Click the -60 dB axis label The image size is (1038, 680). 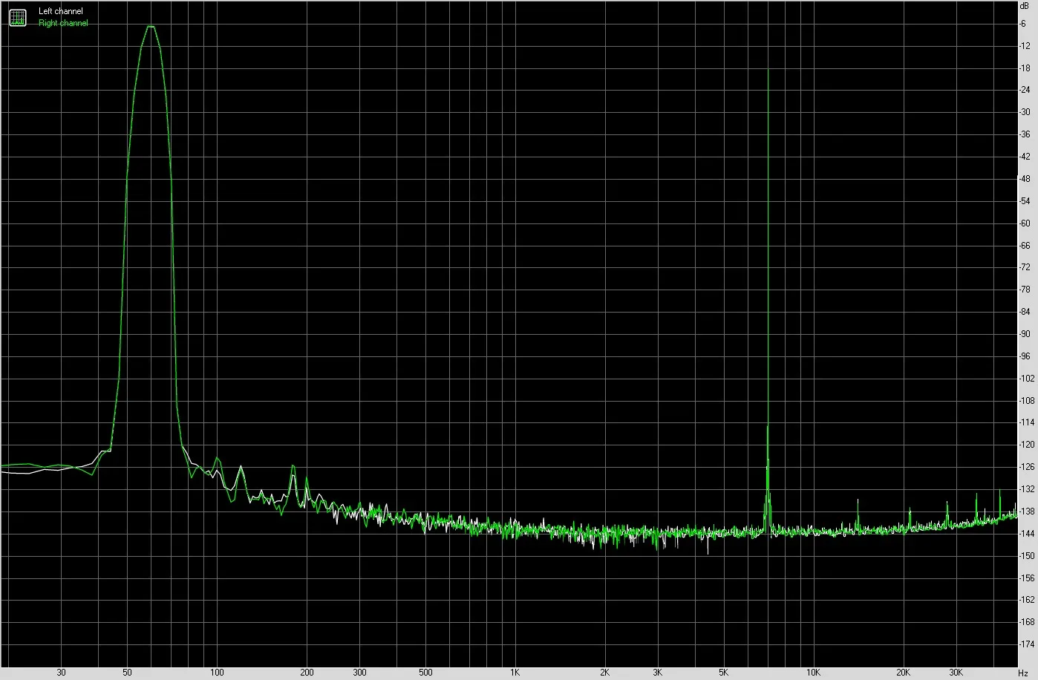[1025, 223]
